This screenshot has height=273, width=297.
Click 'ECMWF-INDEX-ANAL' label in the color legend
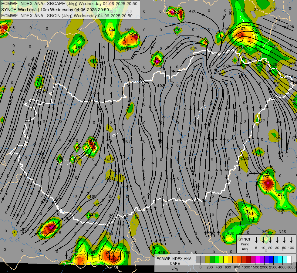pos(175,259)
